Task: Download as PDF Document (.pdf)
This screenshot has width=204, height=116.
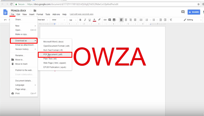Action: click(55, 55)
